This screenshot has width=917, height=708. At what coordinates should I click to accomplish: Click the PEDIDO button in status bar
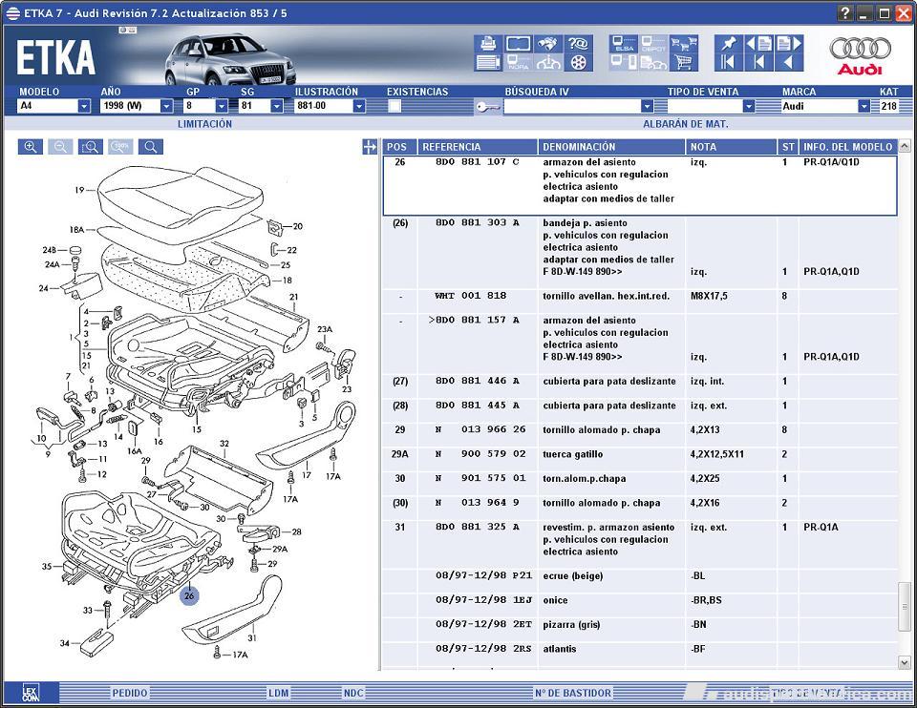(130, 693)
